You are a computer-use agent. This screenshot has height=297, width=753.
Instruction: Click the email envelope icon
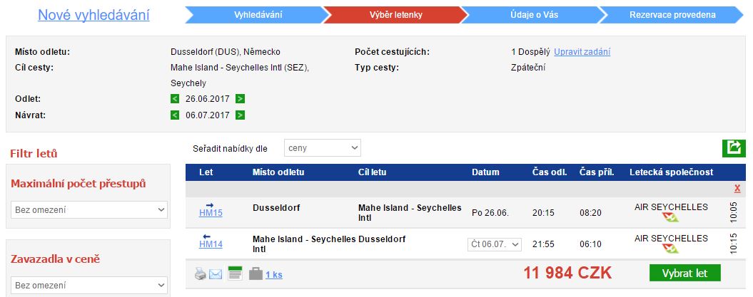[216, 274]
